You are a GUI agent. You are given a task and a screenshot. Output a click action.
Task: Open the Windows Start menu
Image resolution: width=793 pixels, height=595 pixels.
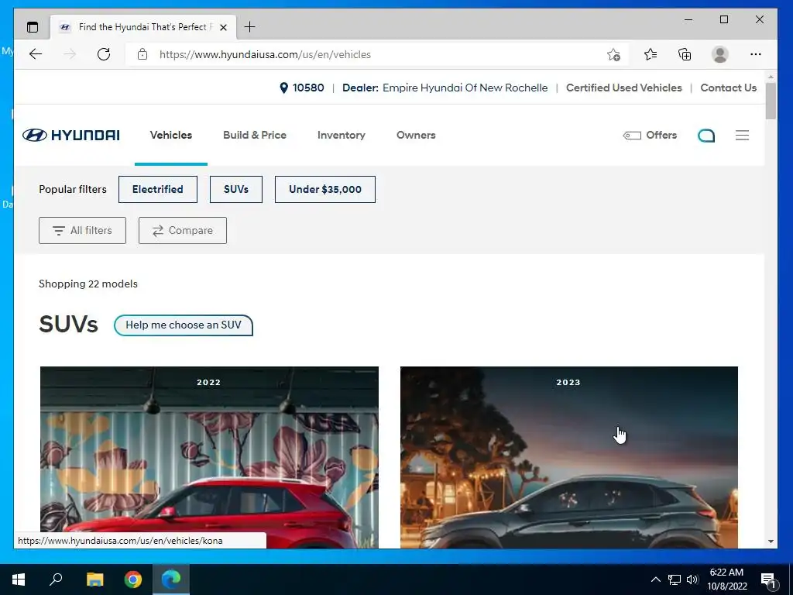19,580
